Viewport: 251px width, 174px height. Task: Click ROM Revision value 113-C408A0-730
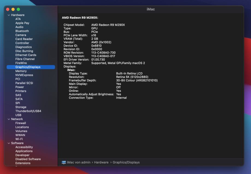point(104,53)
